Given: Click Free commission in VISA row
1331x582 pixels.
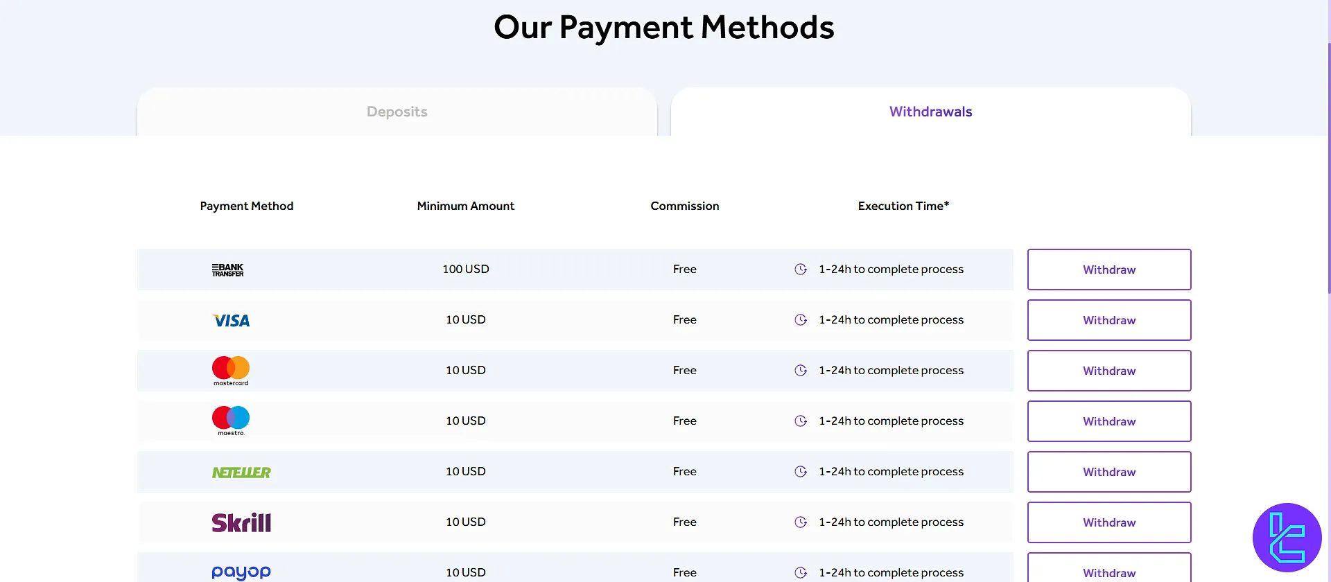Looking at the screenshot, I should pyautogui.click(x=685, y=319).
